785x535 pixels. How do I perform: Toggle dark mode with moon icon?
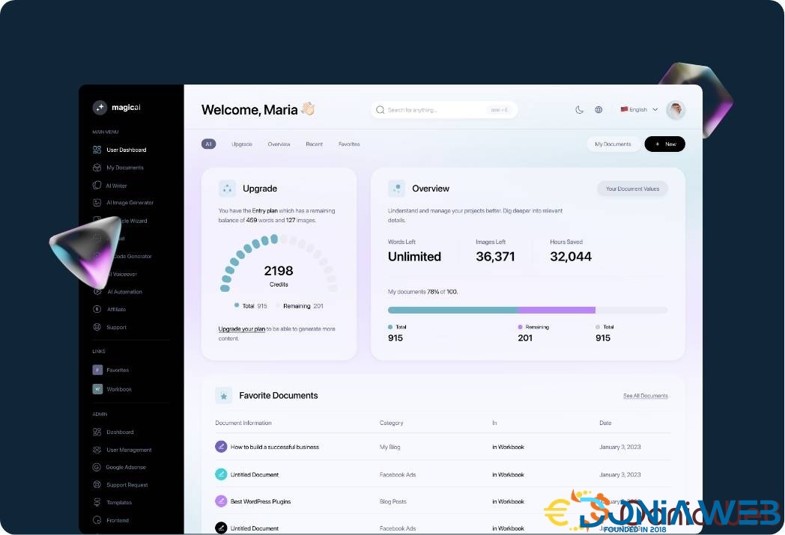pyautogui.click(x=579, y=110)
